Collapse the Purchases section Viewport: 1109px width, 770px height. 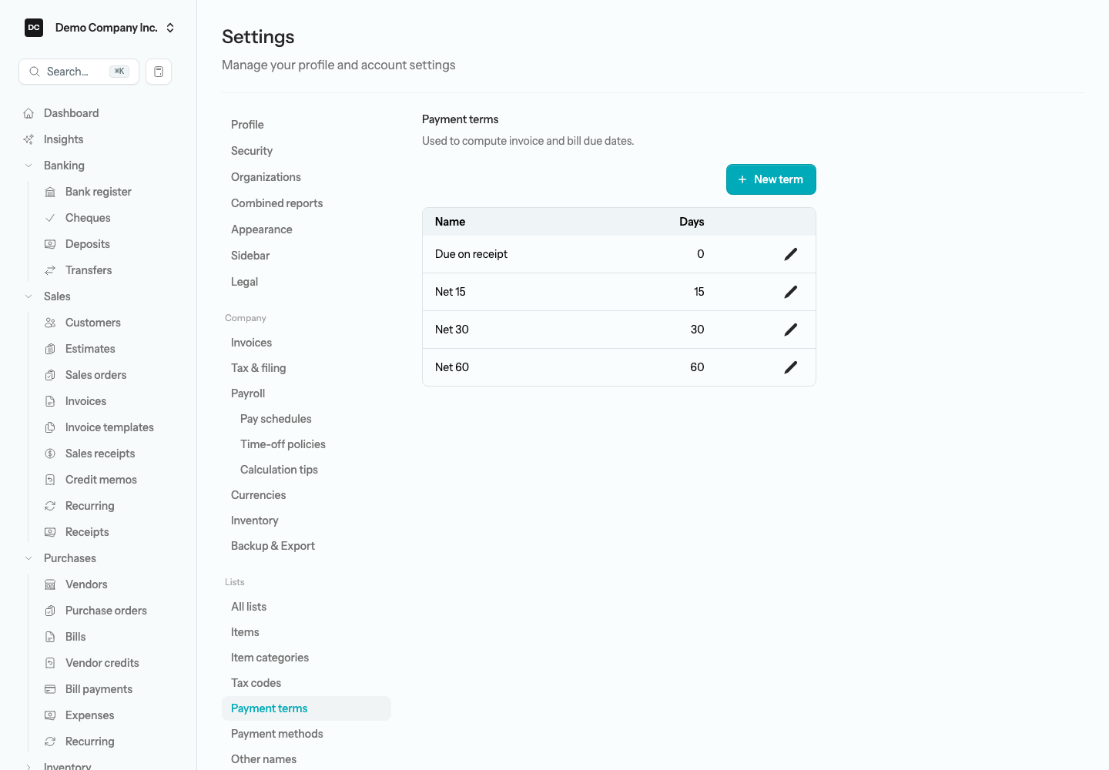click(x=28, y=558)
